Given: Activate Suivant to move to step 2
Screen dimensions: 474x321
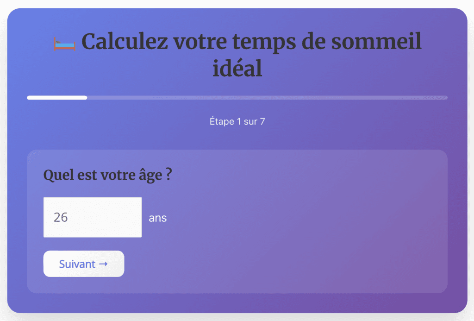Looking at the screenshot, I should click(84, 264).
